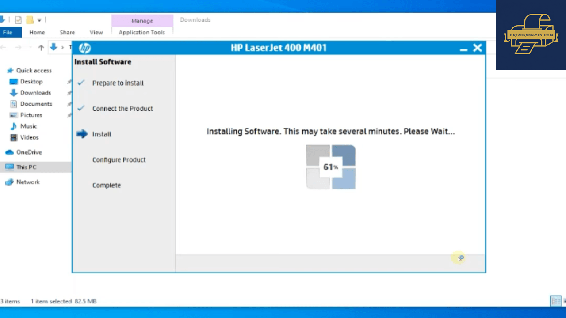Click the Desktop folder icon in the sidebar
The height and width of the screenshot is (318, 566).
(13, 82)
